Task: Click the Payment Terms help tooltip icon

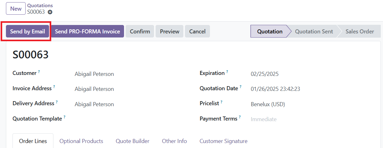Action: 240,117
